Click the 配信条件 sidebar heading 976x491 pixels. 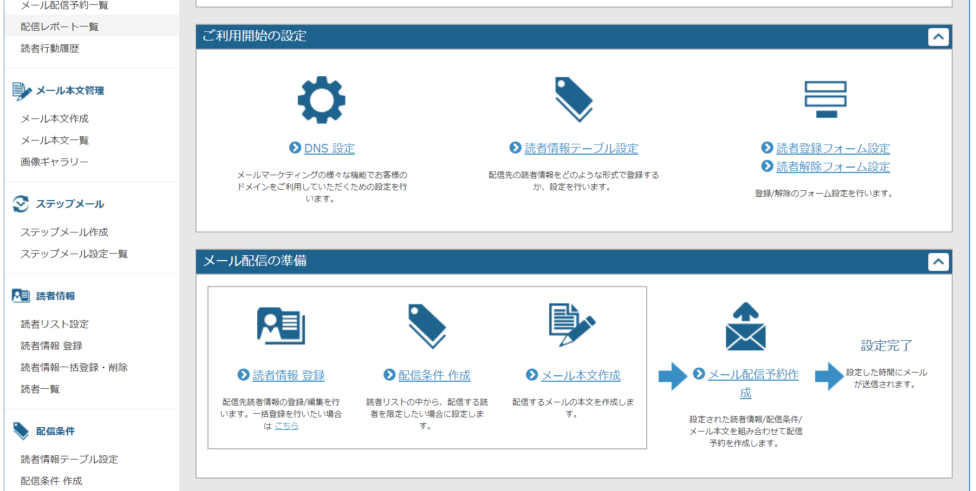(x=55, y=431)
